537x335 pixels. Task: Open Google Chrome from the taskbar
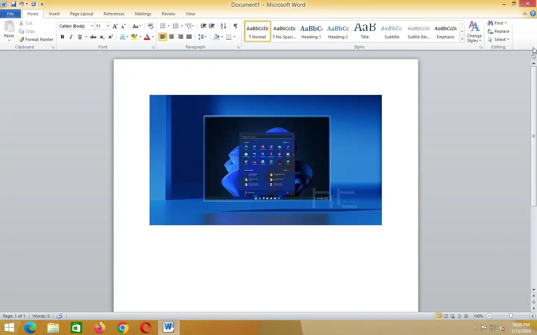pyautogui.click(x=122, y=328)
